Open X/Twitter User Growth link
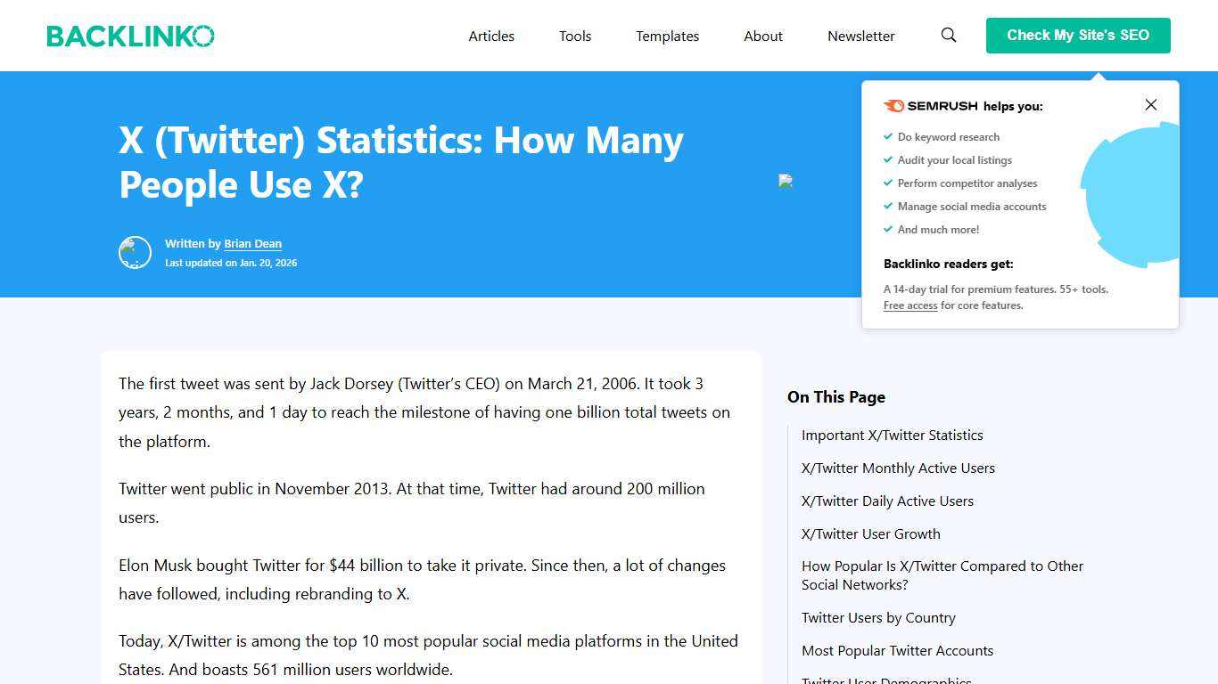Viewport: 1218px width, 684px height. (x=871, y=533)
